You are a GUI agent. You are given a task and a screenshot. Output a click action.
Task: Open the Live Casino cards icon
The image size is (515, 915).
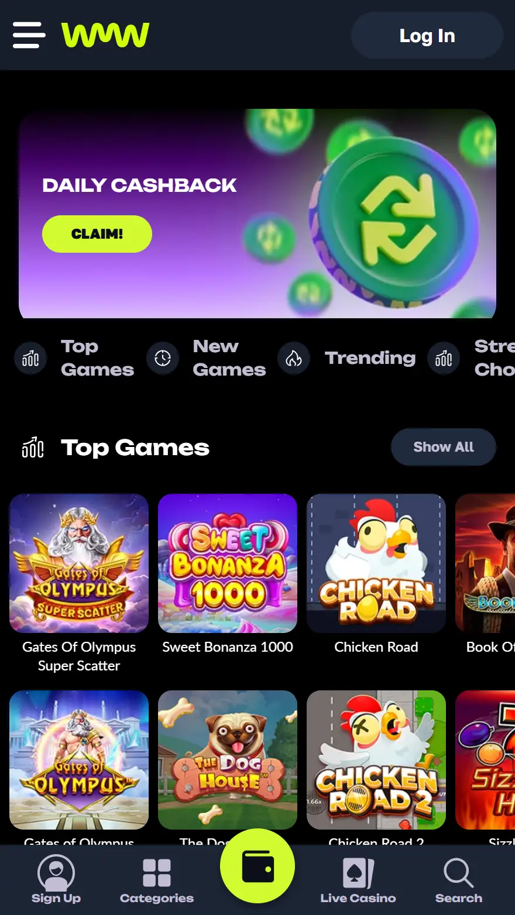358,873
